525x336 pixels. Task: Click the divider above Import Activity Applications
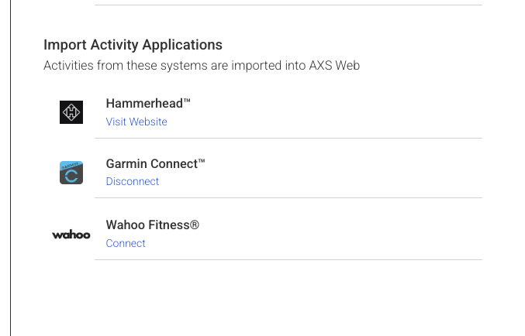click(288, 5)
